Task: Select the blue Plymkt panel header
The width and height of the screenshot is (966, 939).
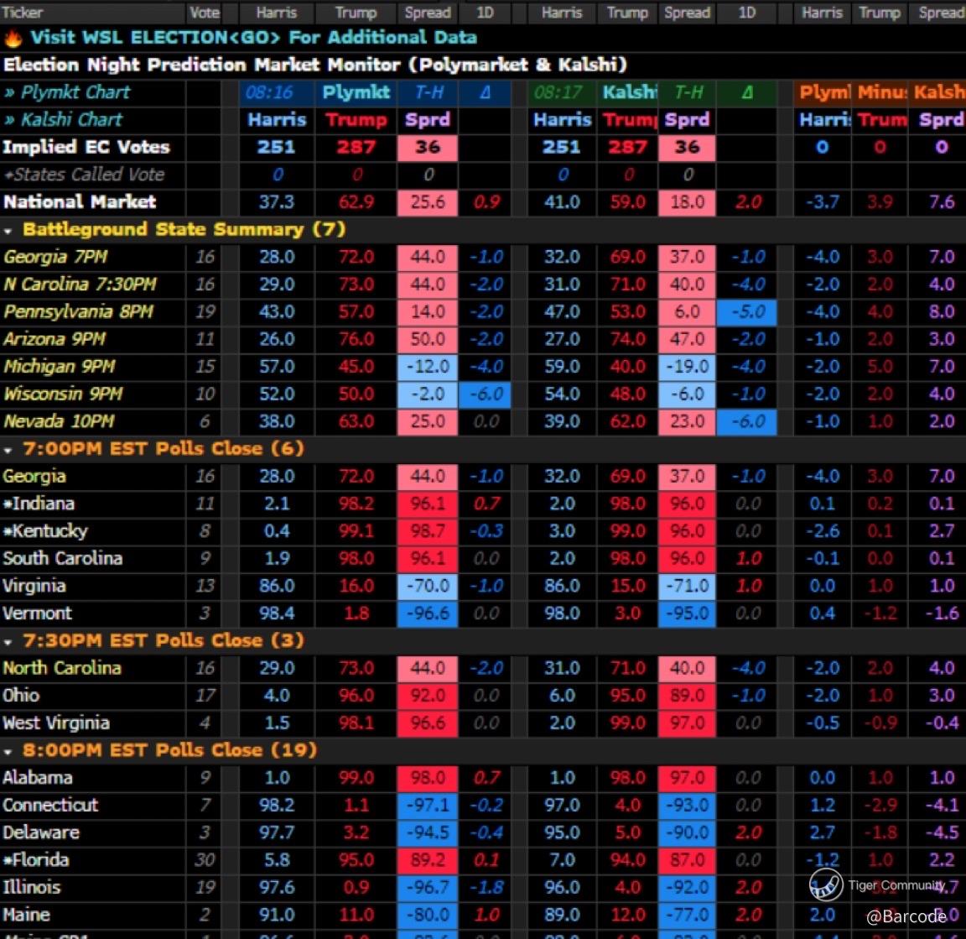Action: 356,92
